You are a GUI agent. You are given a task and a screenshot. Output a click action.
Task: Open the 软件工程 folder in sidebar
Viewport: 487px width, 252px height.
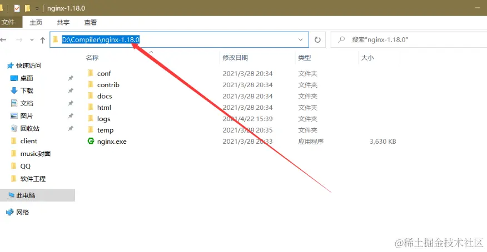pyautogui.click(x=33, y=179)
